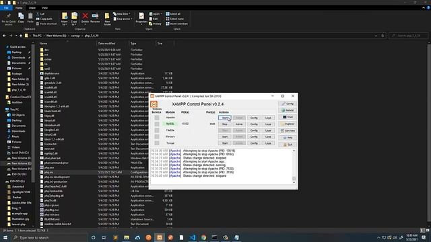Click Properties in ribbon
Screen dimensions: 431x242
tap(141, 18)
